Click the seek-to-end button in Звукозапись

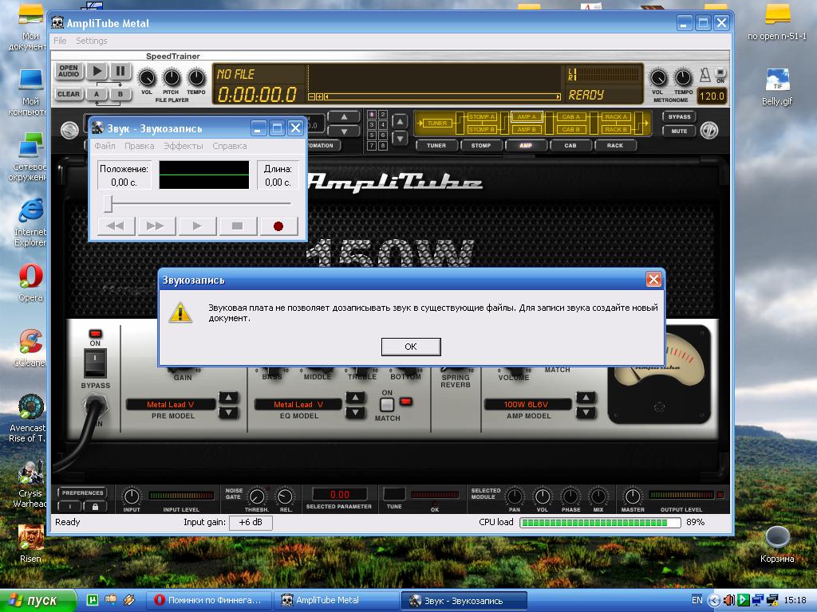click(x=156, y=226)
